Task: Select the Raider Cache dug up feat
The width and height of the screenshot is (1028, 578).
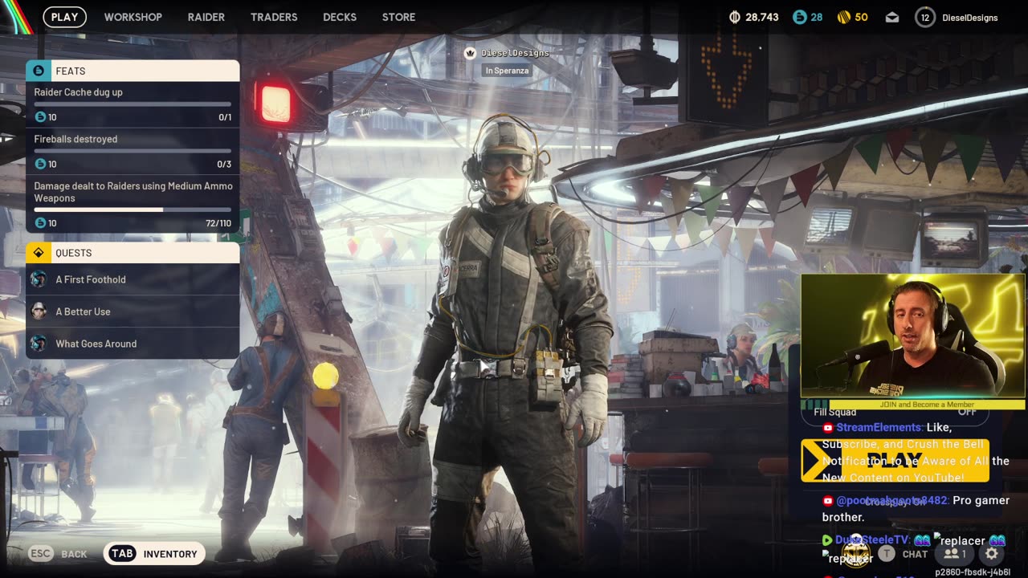Action: click(x=133, y=104)
